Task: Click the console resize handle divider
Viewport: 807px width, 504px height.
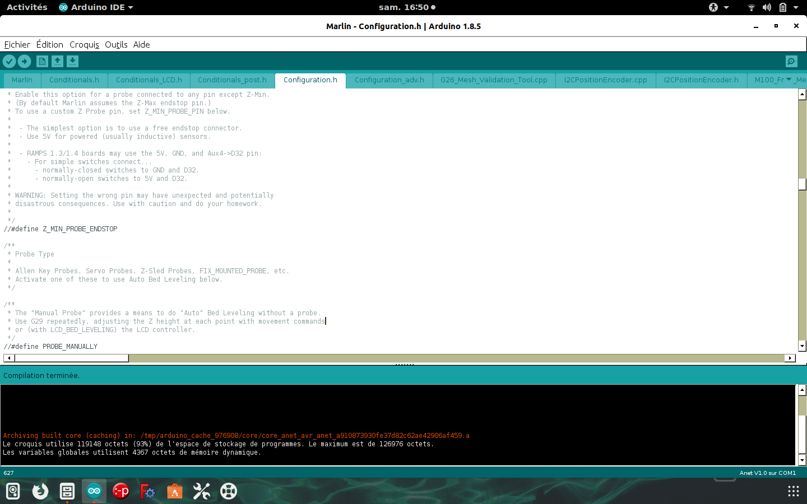Action: coord(404,365)
